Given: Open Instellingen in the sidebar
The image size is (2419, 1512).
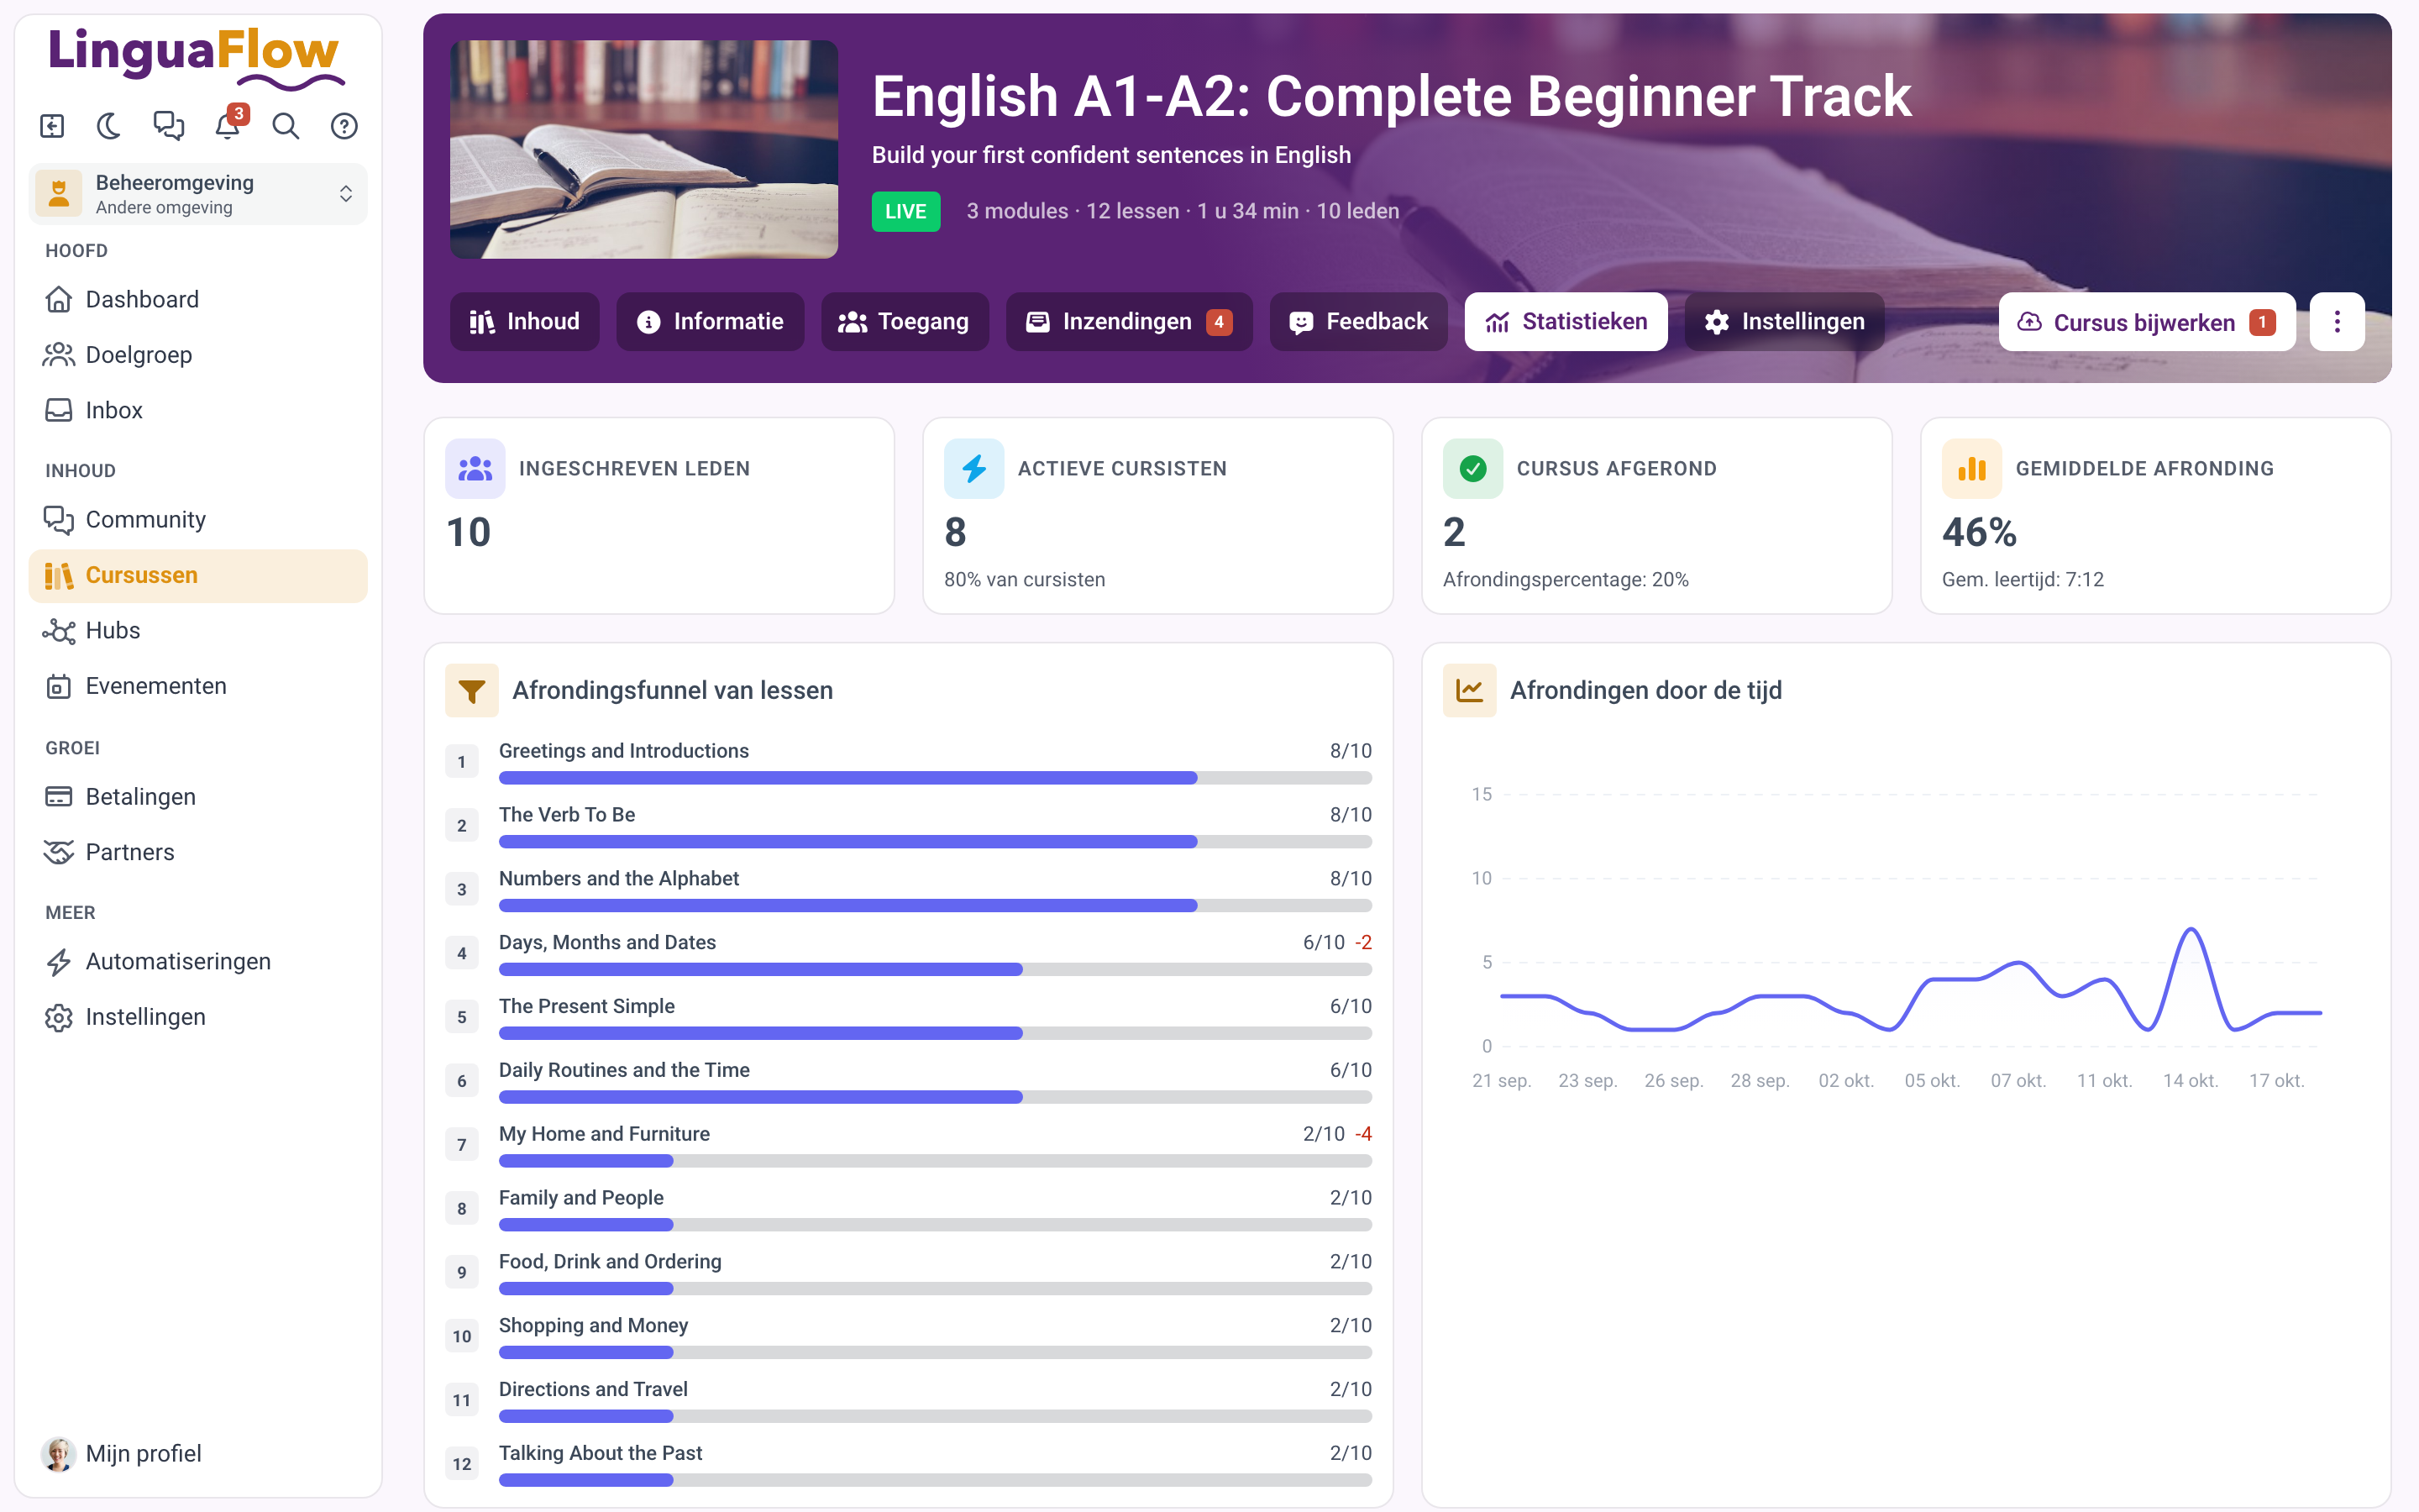Looking at the screenshot, I should pos(198,1017).
